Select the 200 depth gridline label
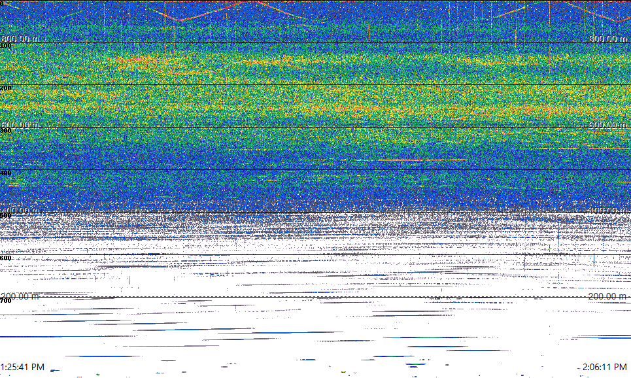Viewport: 631px width, 378px height. [x=6, y=88]
